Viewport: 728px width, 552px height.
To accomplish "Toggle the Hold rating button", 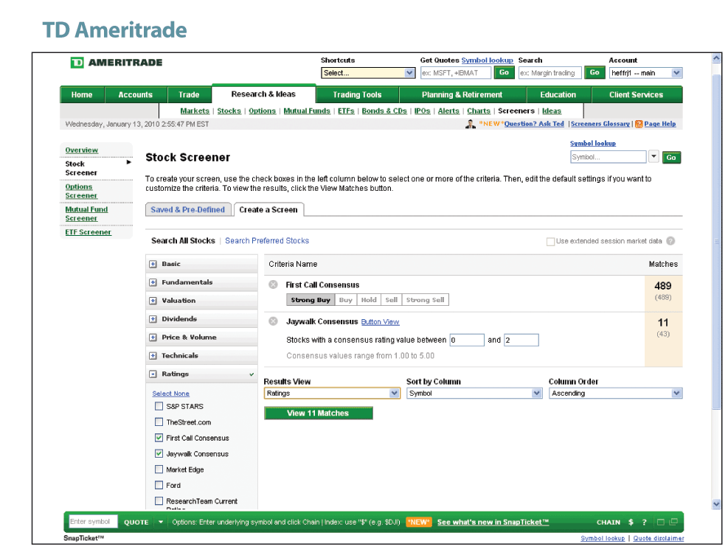I will (x=369, y=300).
